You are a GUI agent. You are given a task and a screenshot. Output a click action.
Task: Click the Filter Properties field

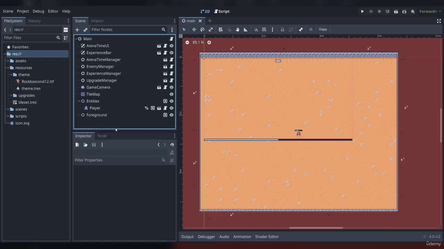120,160
